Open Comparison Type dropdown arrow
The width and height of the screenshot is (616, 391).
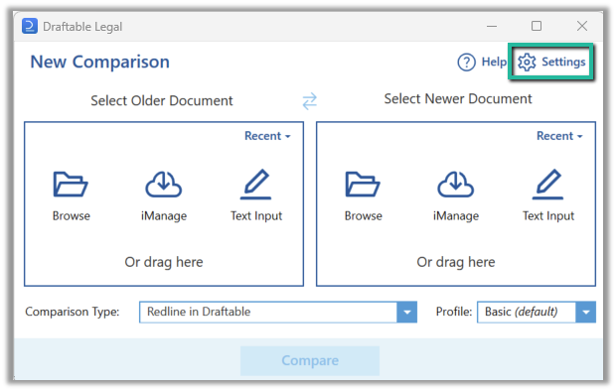(x=407, y=312)
